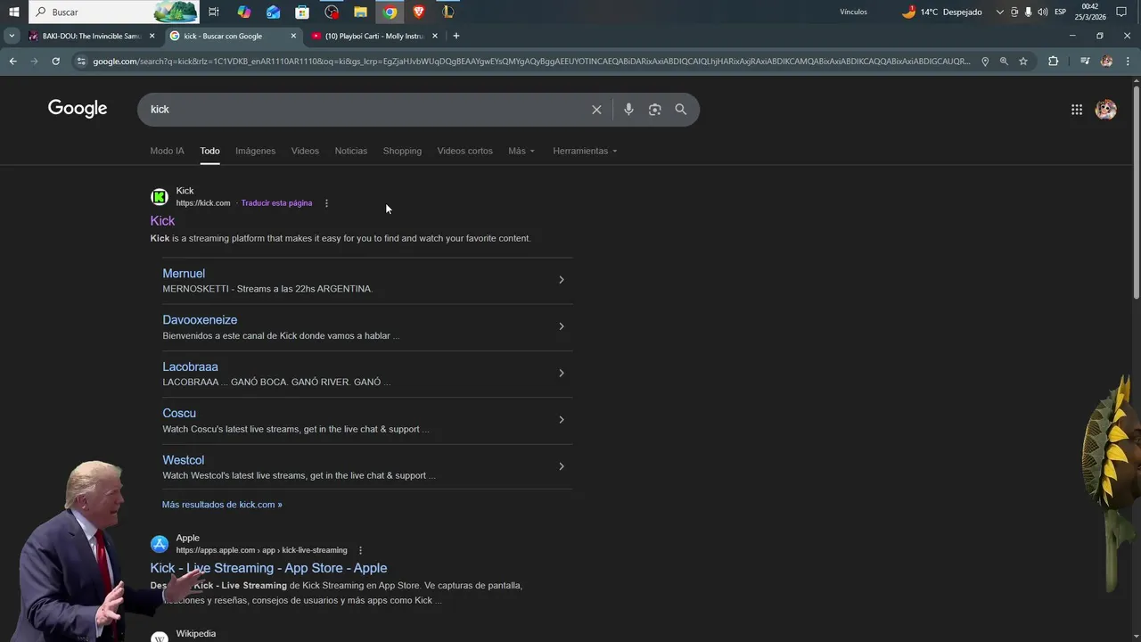The image size is (1141, 642).
Task: Open Más resultados de kick.com link
Action: click(222, 505)
